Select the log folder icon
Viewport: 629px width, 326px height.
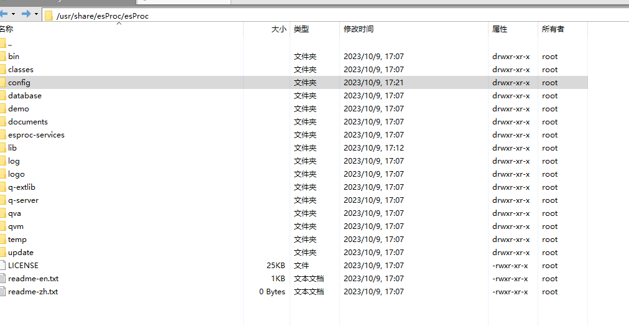pyautogui.click(x=3, y=161)
